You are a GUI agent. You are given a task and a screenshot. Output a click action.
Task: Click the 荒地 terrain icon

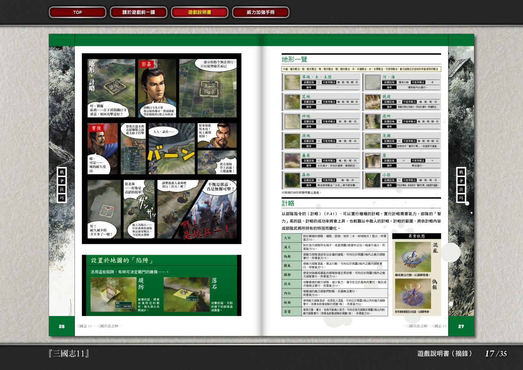pos(292,102)
